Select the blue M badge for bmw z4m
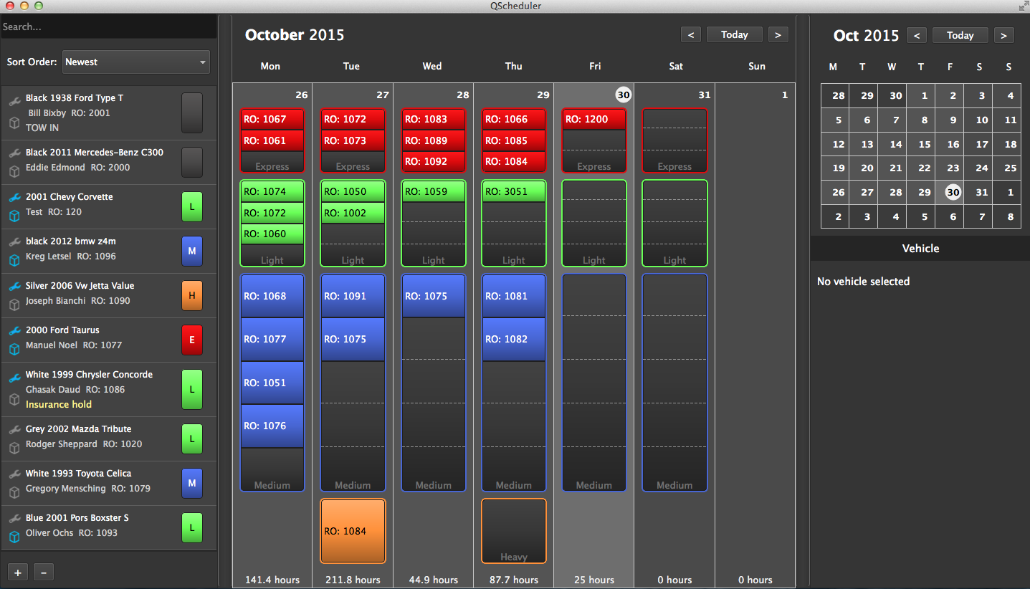The width and height of the screenshot is (1030, 589). [192, 252]
